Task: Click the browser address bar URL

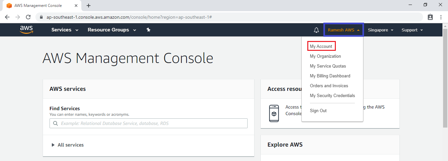Action: 129,17
